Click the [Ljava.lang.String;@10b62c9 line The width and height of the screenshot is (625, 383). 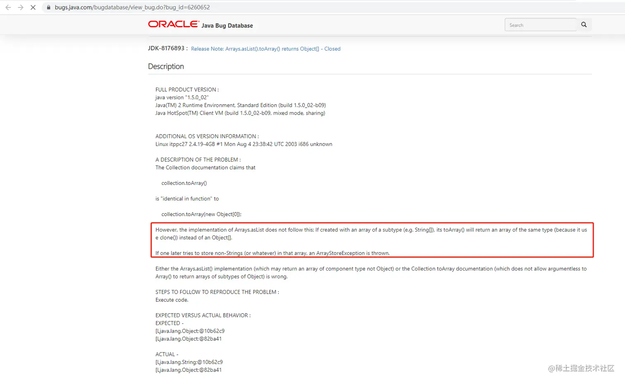(189, 362)
